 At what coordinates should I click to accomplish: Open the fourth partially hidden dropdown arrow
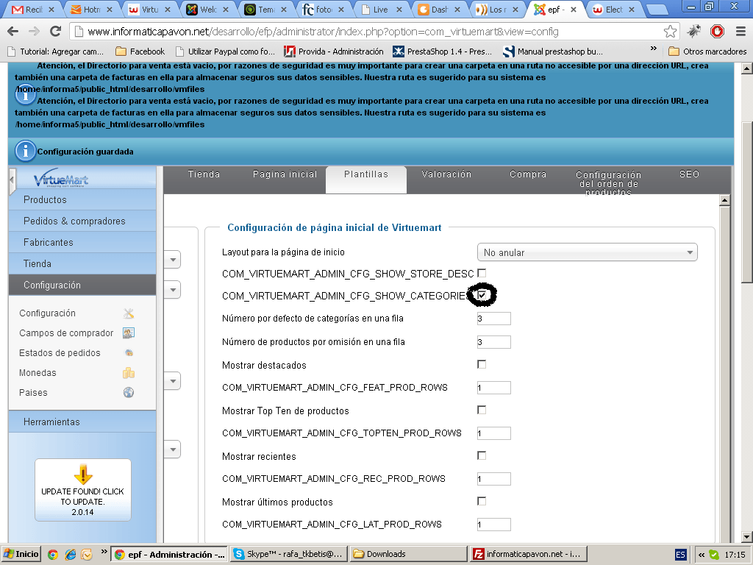pyautogui.click(x=172, y=449)
